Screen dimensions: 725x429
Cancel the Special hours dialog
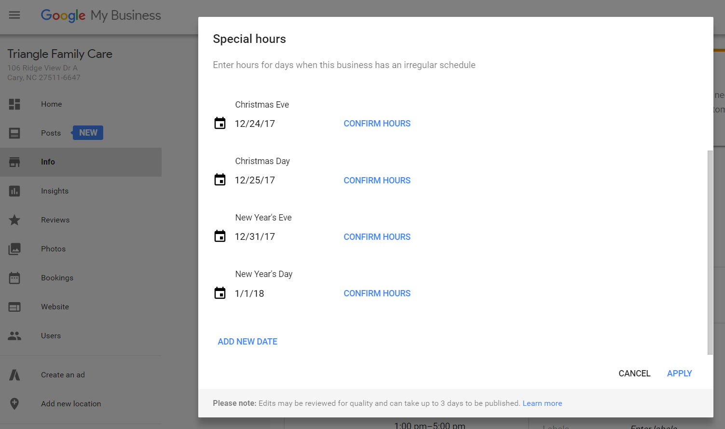point(634,374)
